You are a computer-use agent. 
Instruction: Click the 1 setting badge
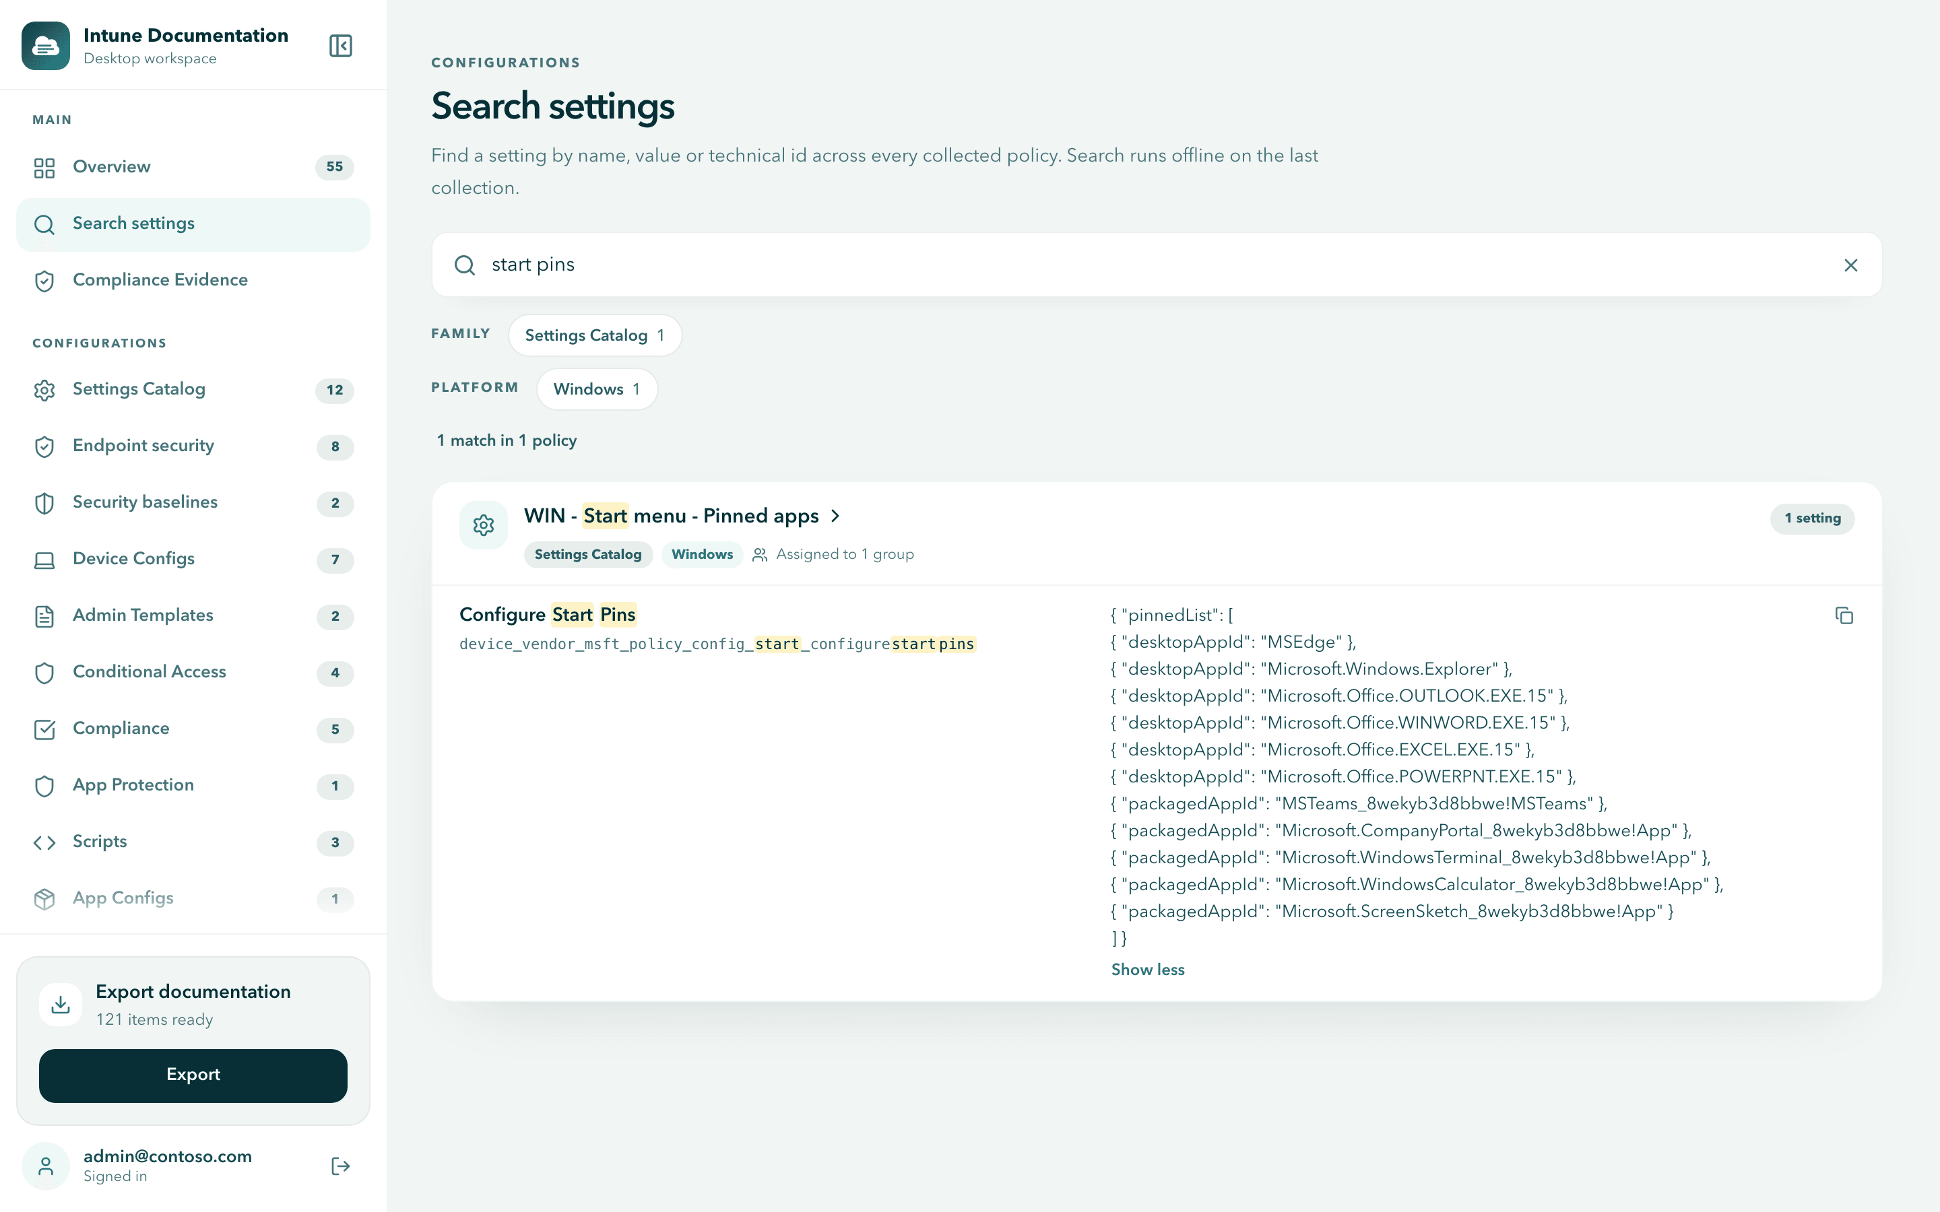click(x=1812, y=518)
